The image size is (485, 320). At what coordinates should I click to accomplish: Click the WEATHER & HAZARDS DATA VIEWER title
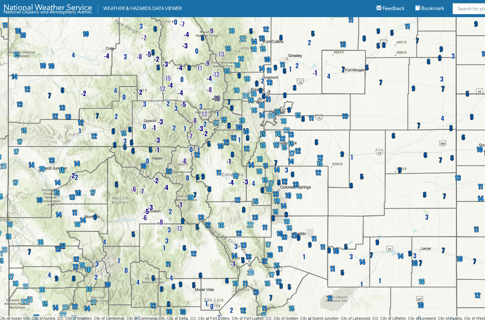click(x=142, y=8)
